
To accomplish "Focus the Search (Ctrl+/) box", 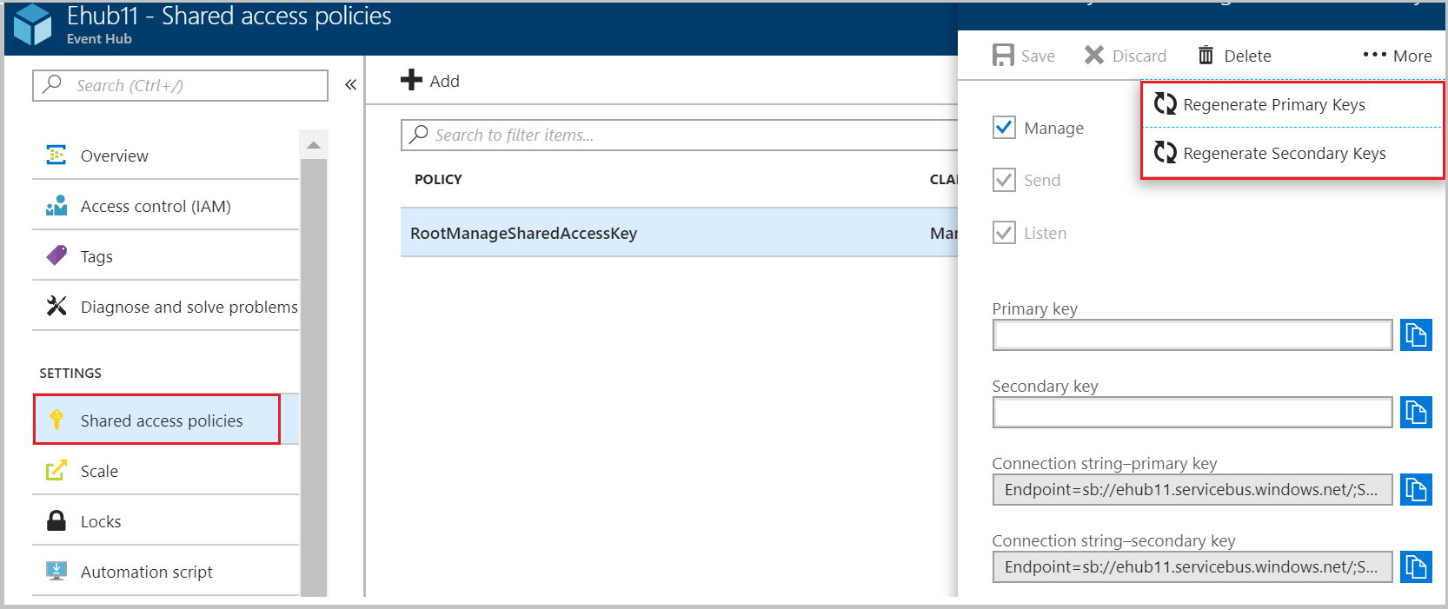I will click(181, 85).
